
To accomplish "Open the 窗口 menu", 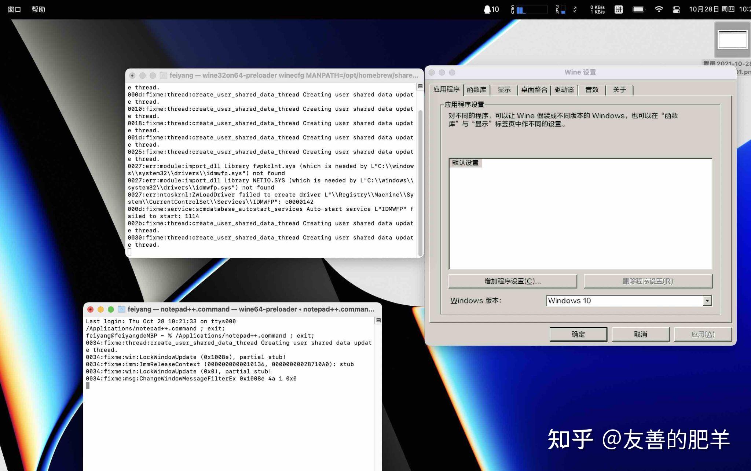I will click(14, 9).
